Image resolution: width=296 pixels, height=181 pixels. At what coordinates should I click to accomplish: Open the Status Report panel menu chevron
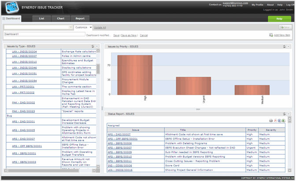(289, 114)
